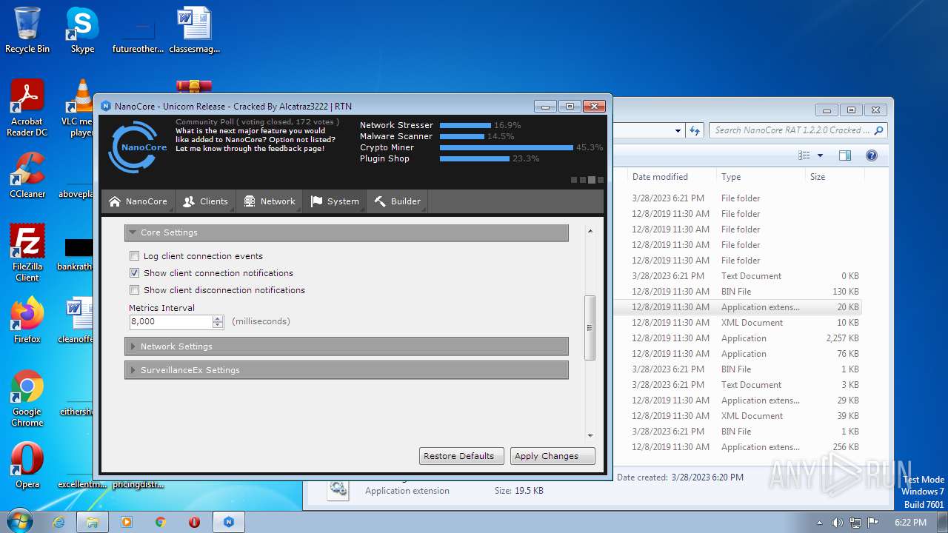Open Explorer address bar history dropdown
This screenshot has width=948, height=533.
click(678, 131)
